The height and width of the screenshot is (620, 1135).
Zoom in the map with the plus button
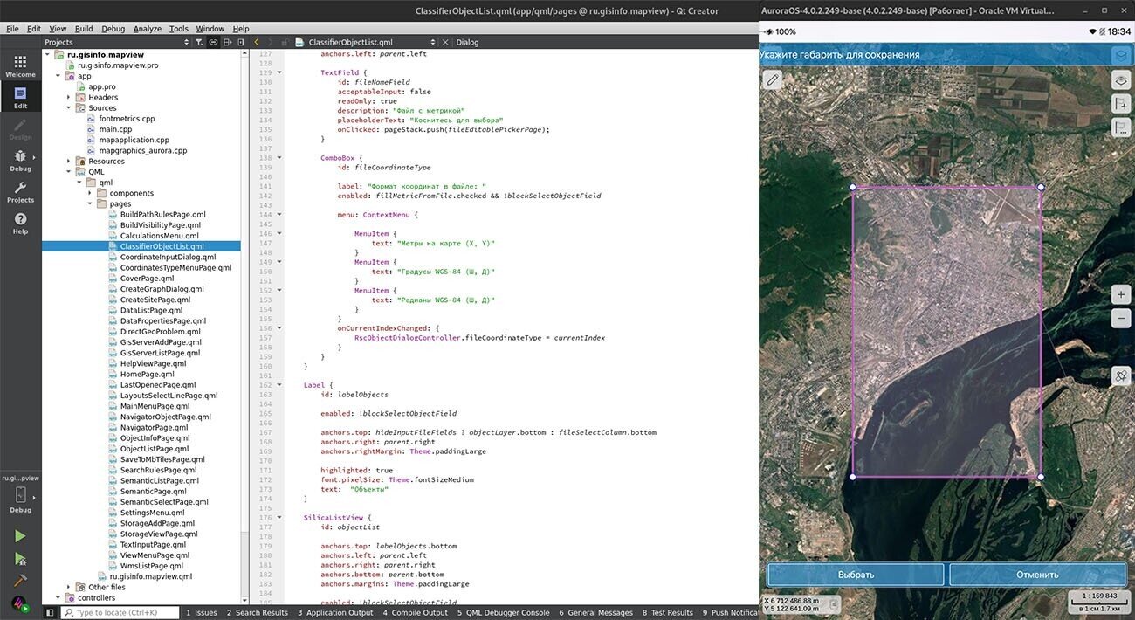(1122, 294)
